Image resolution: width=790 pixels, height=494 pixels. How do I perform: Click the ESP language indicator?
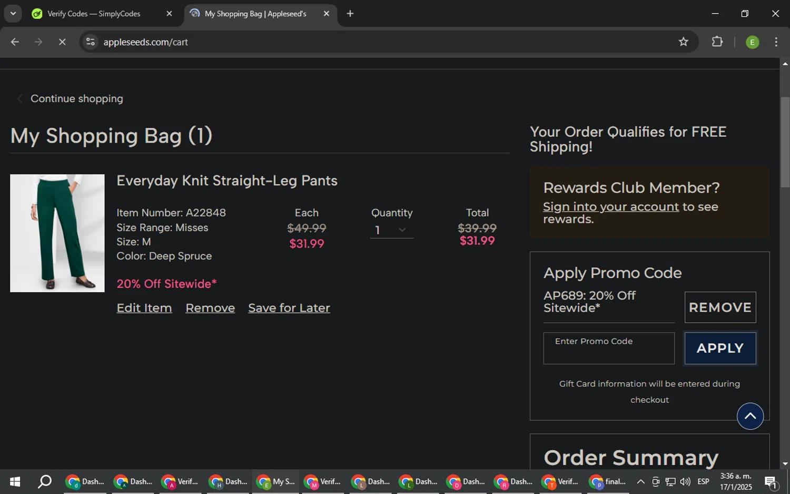click(703, 481)
